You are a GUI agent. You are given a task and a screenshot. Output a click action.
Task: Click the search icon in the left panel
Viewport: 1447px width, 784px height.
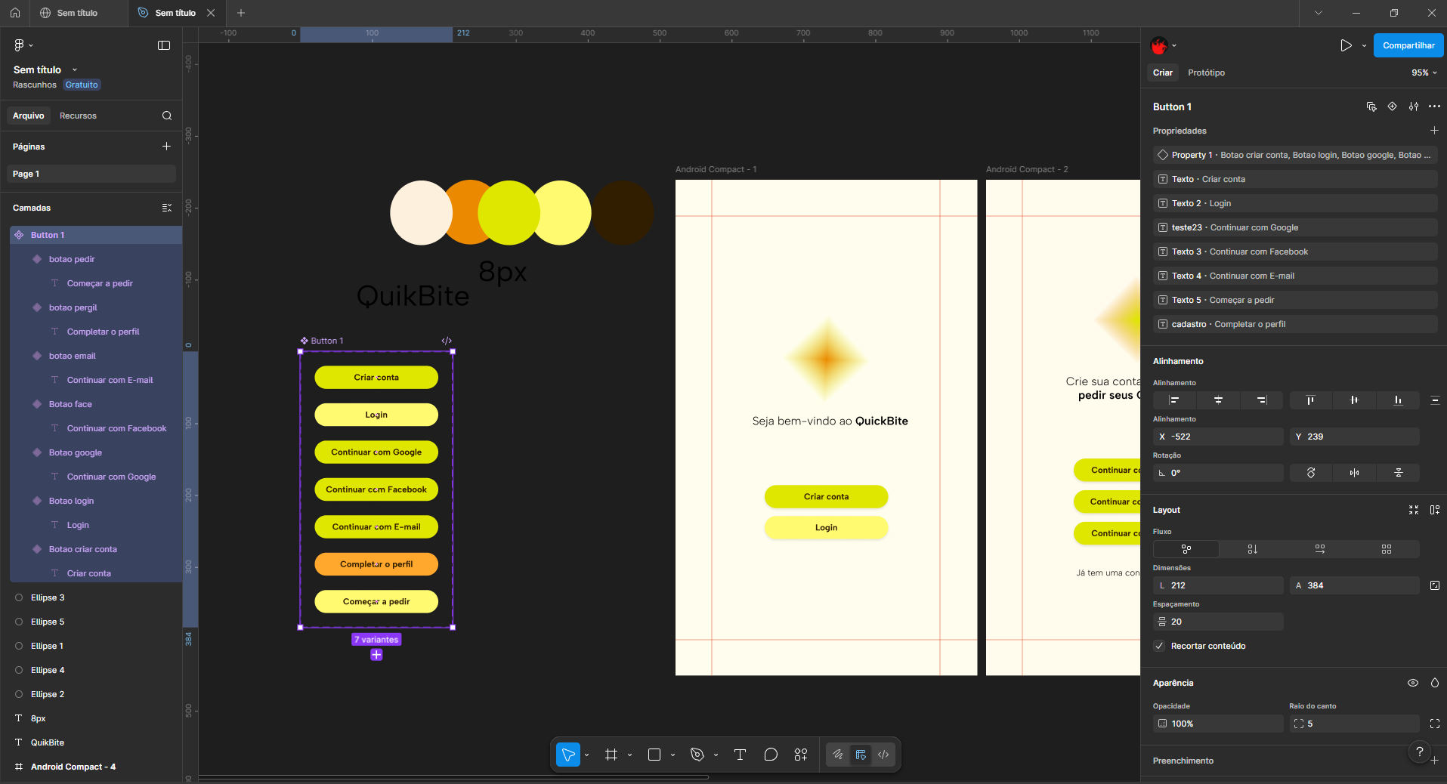pos(167,116)
